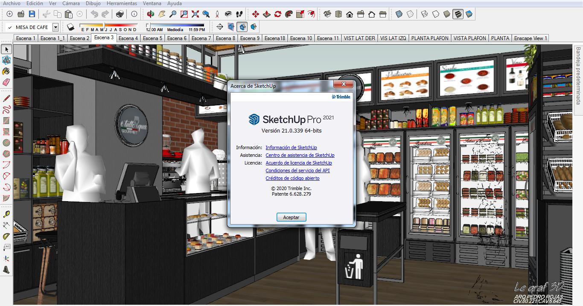Click the Paste clipboard icon
Image resolution: width=583 pixels, height=306 pixels.
click(x=68, y=14)
